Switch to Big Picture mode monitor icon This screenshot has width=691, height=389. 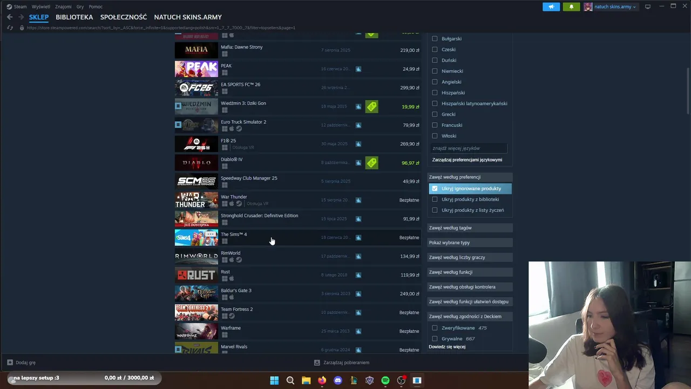[648, 6]
